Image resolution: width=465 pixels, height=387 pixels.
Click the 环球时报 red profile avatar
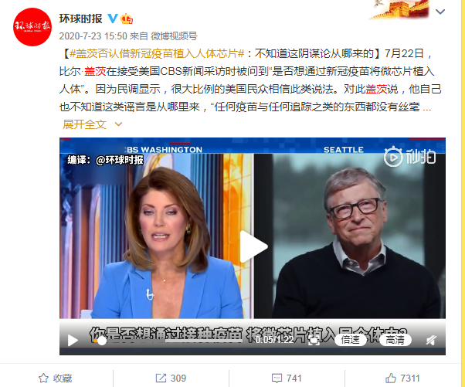(x=32, y=27)
